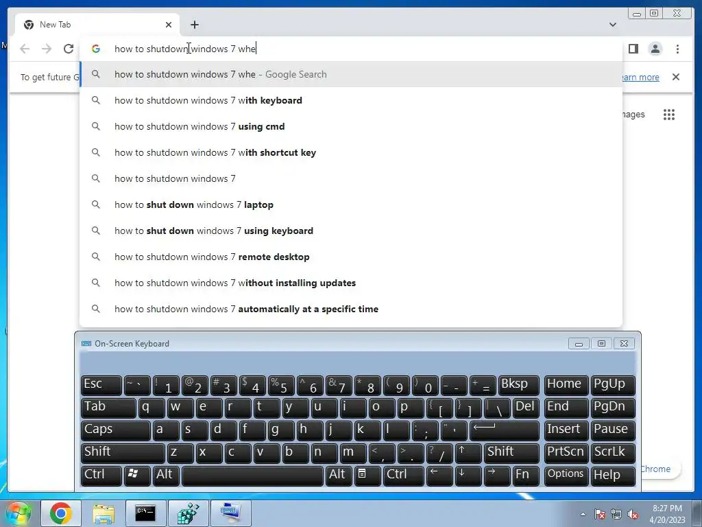Tap the right arrow key on the keyboard
The height and width of the screenshot is (527, 702).
pyautogui.click(x=496, y=476)
